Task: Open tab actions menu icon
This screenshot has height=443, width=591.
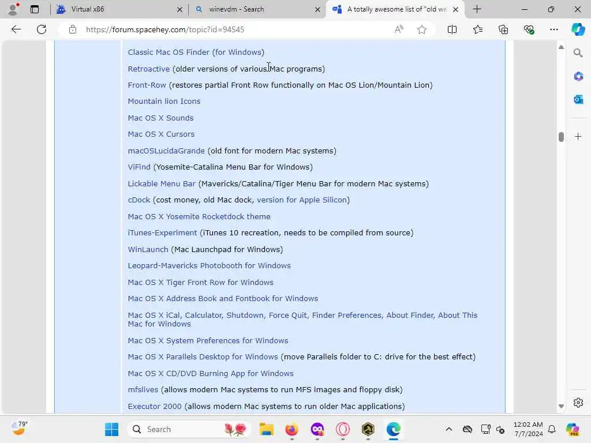Action: (34, 9)
